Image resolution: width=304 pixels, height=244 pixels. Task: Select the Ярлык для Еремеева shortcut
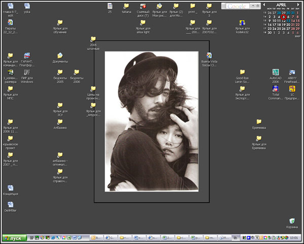[x=259, y=139]
